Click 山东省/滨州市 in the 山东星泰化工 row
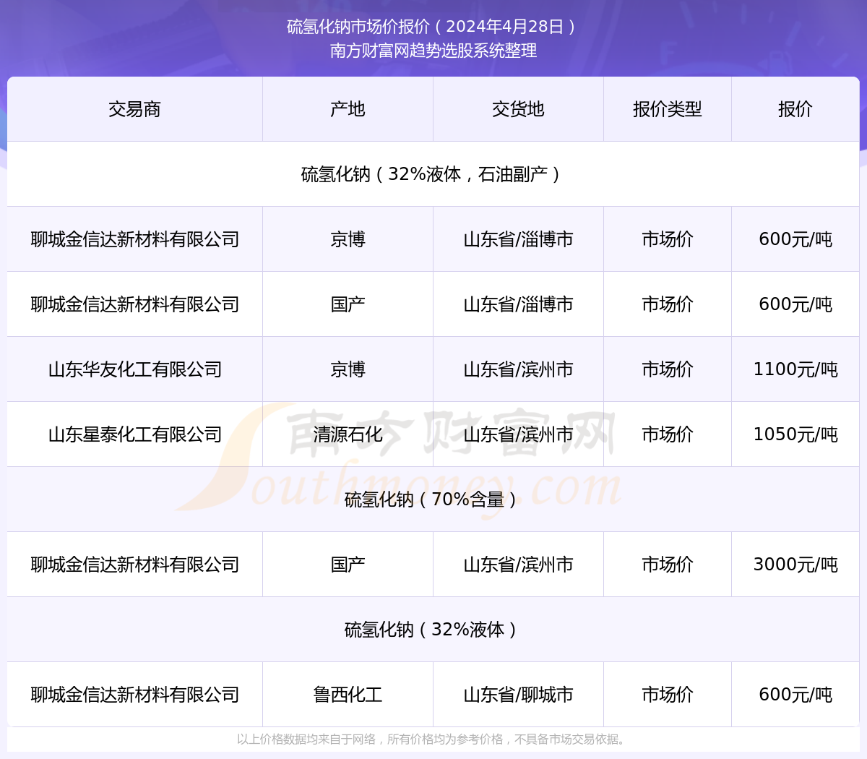The width and height of the screenshot is (867, 759). 518,434
